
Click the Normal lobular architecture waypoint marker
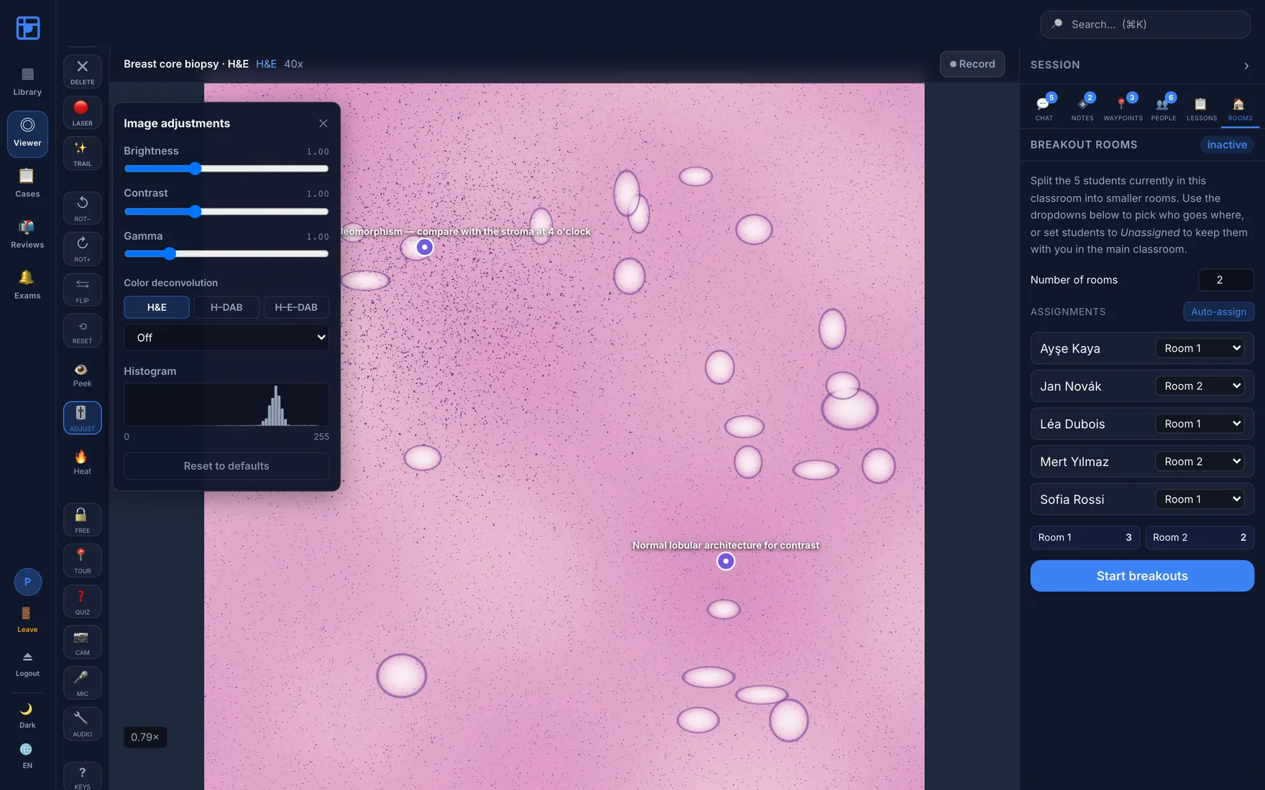pos(726,561)
